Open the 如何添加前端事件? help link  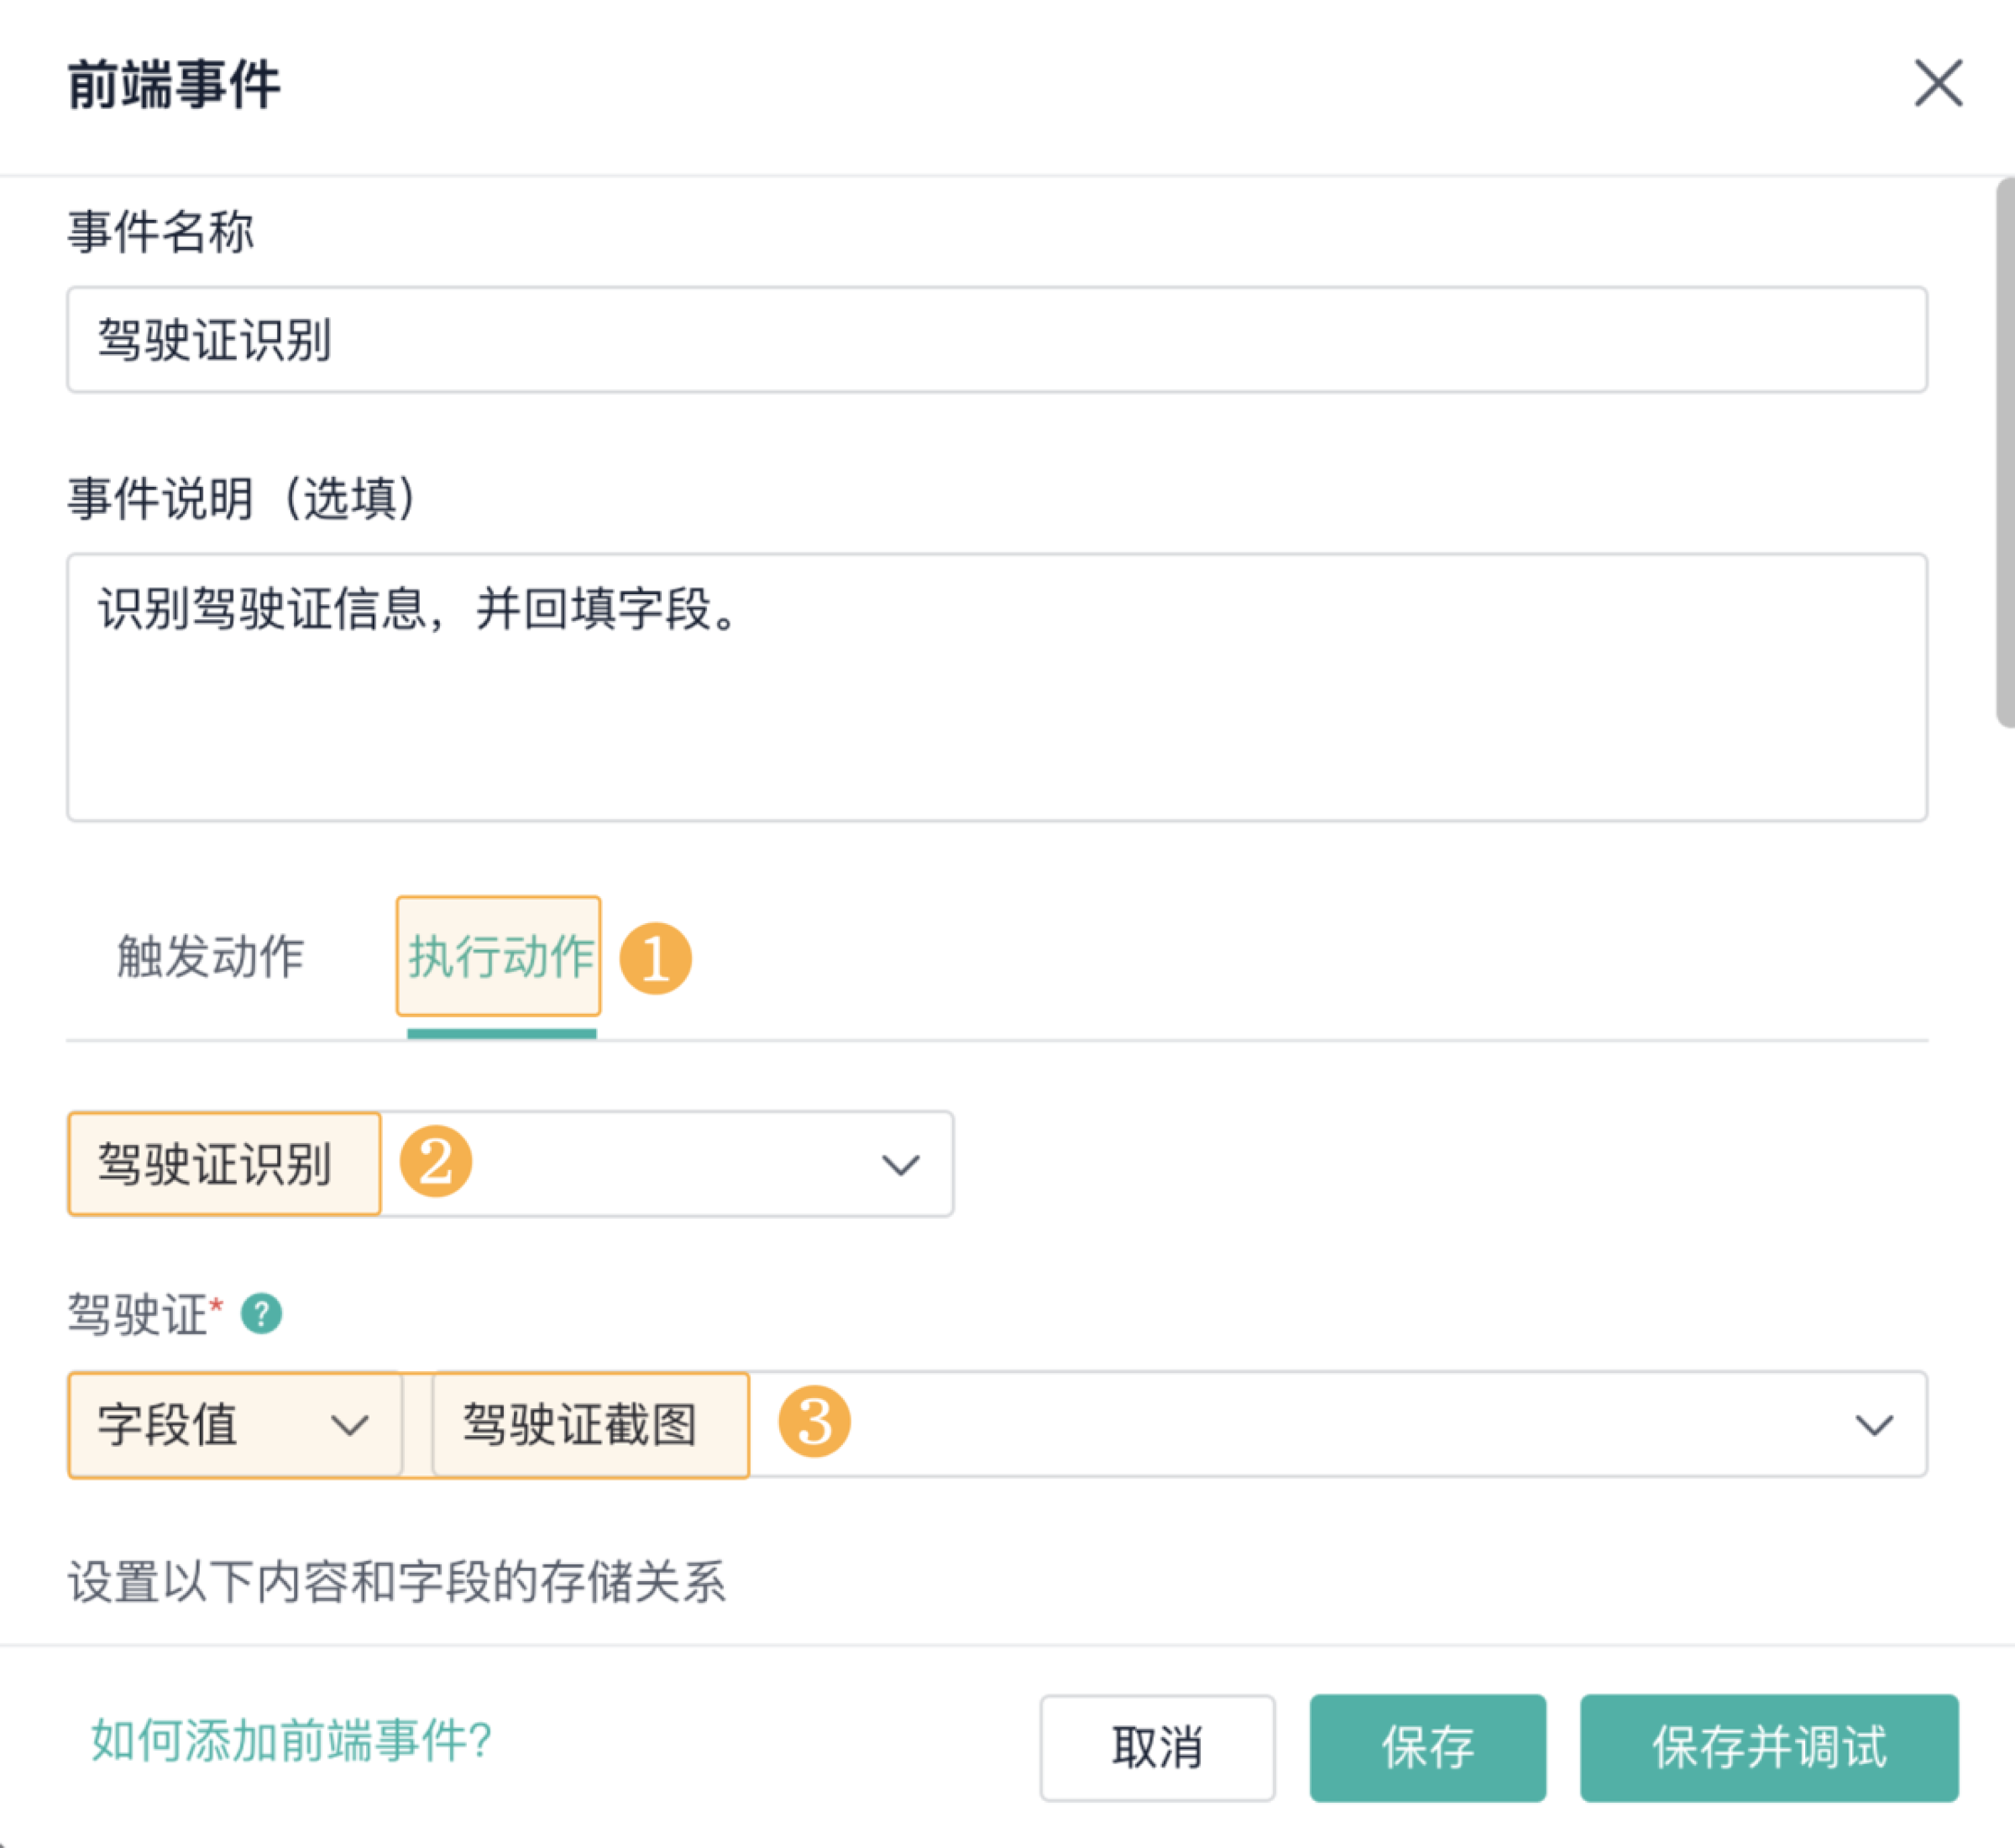(x=291, y=1741)
